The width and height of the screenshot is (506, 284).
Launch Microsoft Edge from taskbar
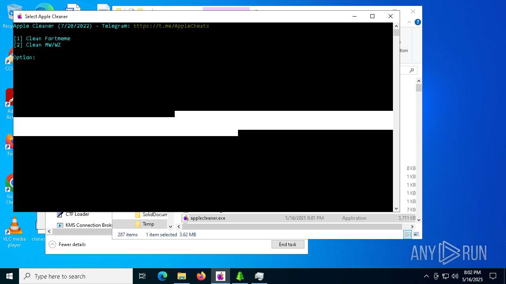click(x=162, y=276)
